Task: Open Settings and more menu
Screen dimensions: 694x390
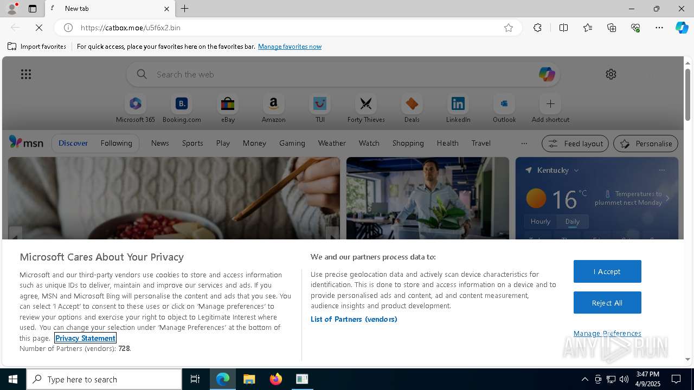Action: 659,28
